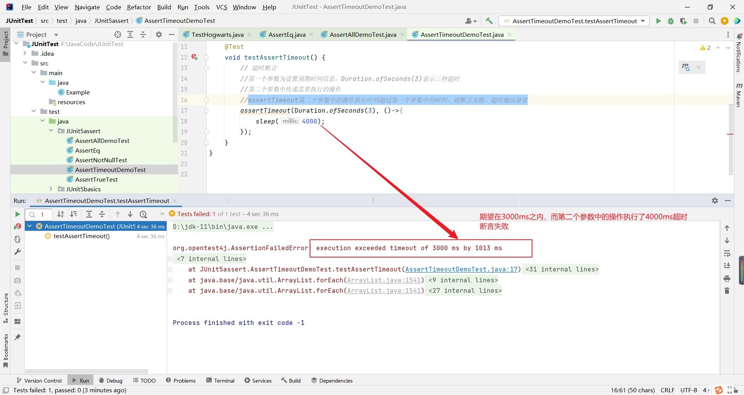Expand the folded 7 internal lines in the stack trace
This screenshot has height=395, width=744.
[x=170, y=259]
